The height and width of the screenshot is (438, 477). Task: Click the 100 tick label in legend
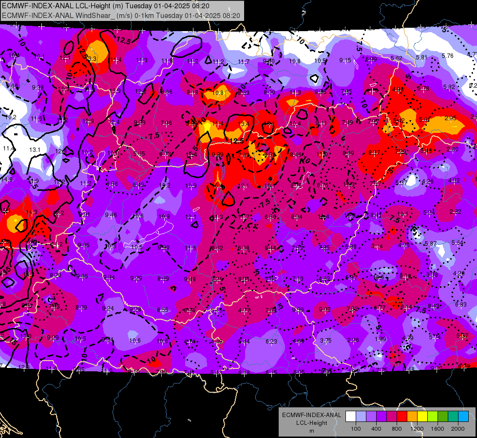pyautogui.click(x=356, y=429)
